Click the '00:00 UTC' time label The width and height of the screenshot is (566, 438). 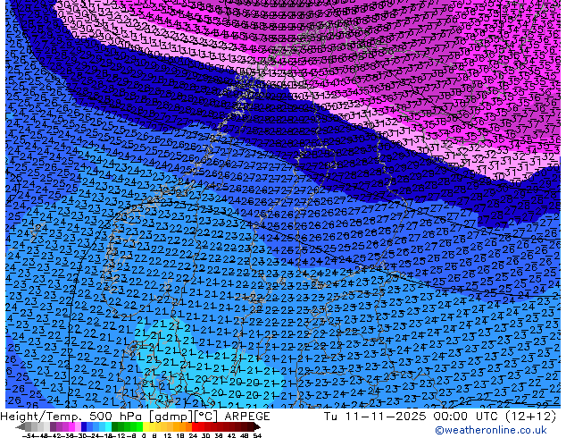tap(468, 417)
